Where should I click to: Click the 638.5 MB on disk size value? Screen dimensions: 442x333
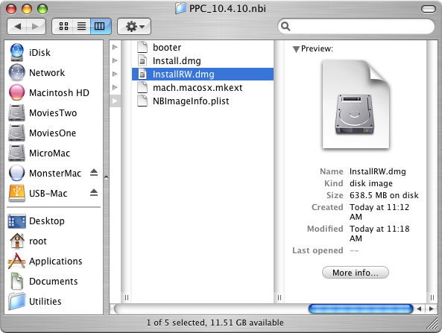pos(384,195)
